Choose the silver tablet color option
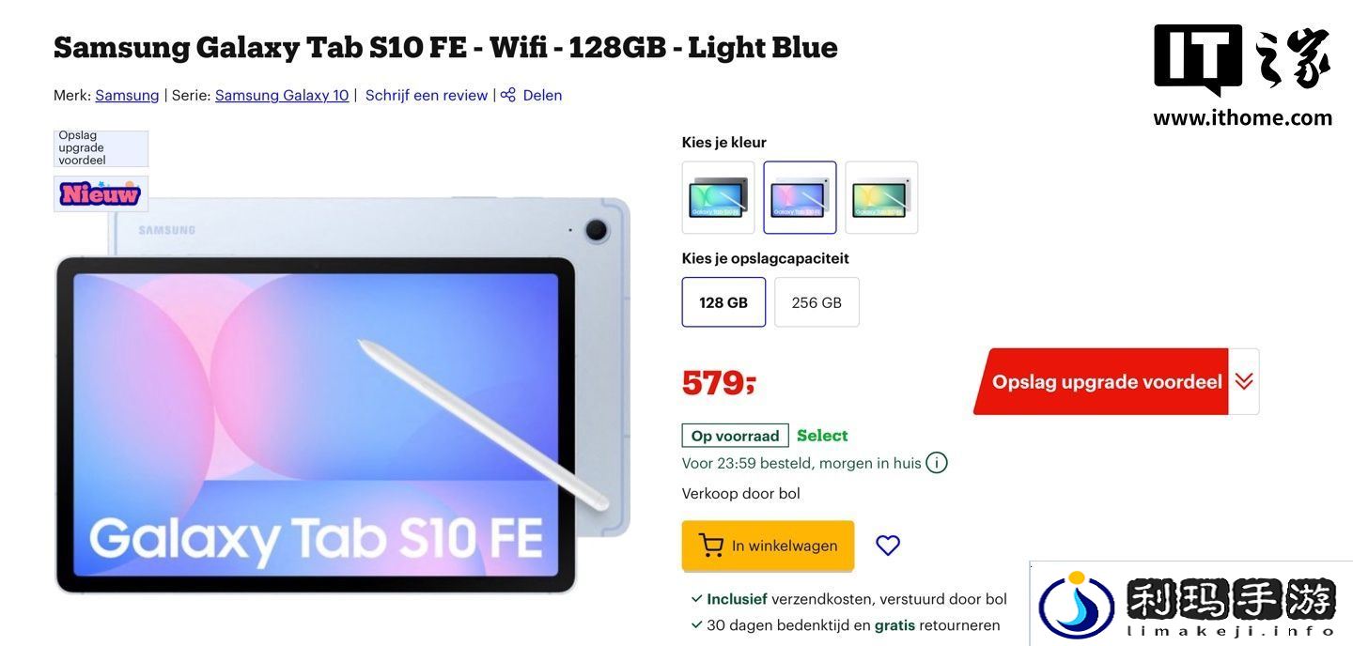The width and height of the screenshot is (1353, 646). coord(881,197)
